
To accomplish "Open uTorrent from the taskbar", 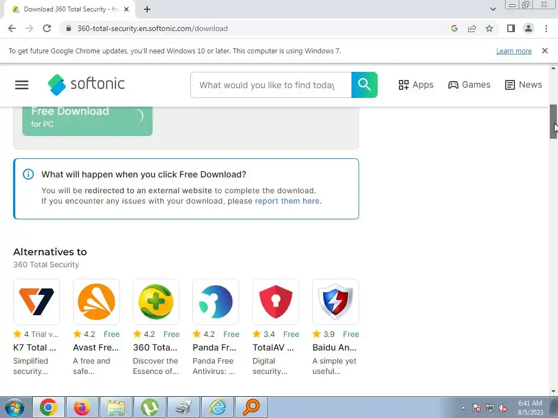I will point(150,407).
